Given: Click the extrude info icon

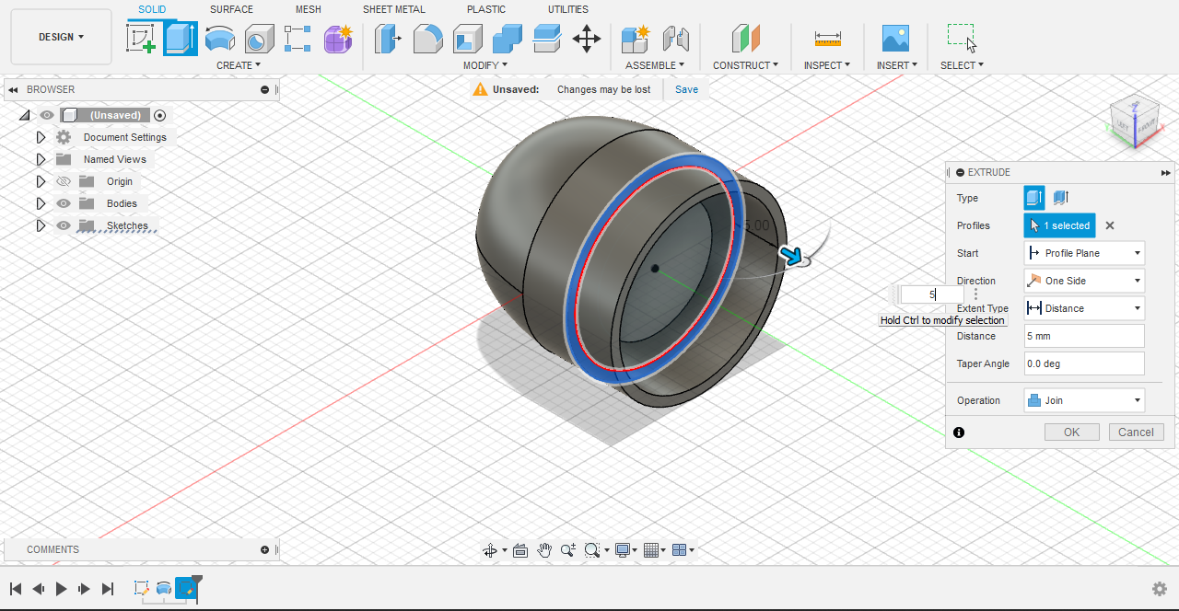Looking at the screenshot, I should 959,432.
